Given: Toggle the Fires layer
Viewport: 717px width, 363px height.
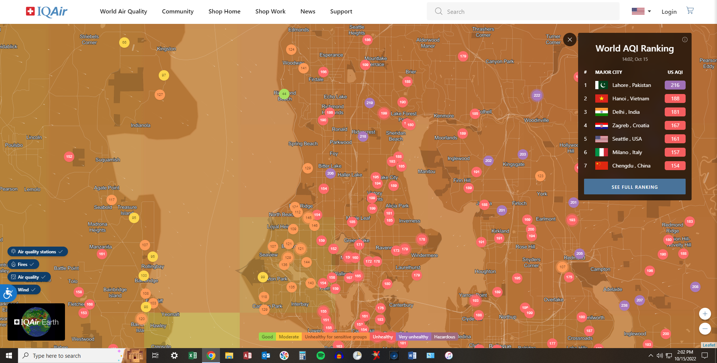Looking at the screenshot, I should [23, 265].
